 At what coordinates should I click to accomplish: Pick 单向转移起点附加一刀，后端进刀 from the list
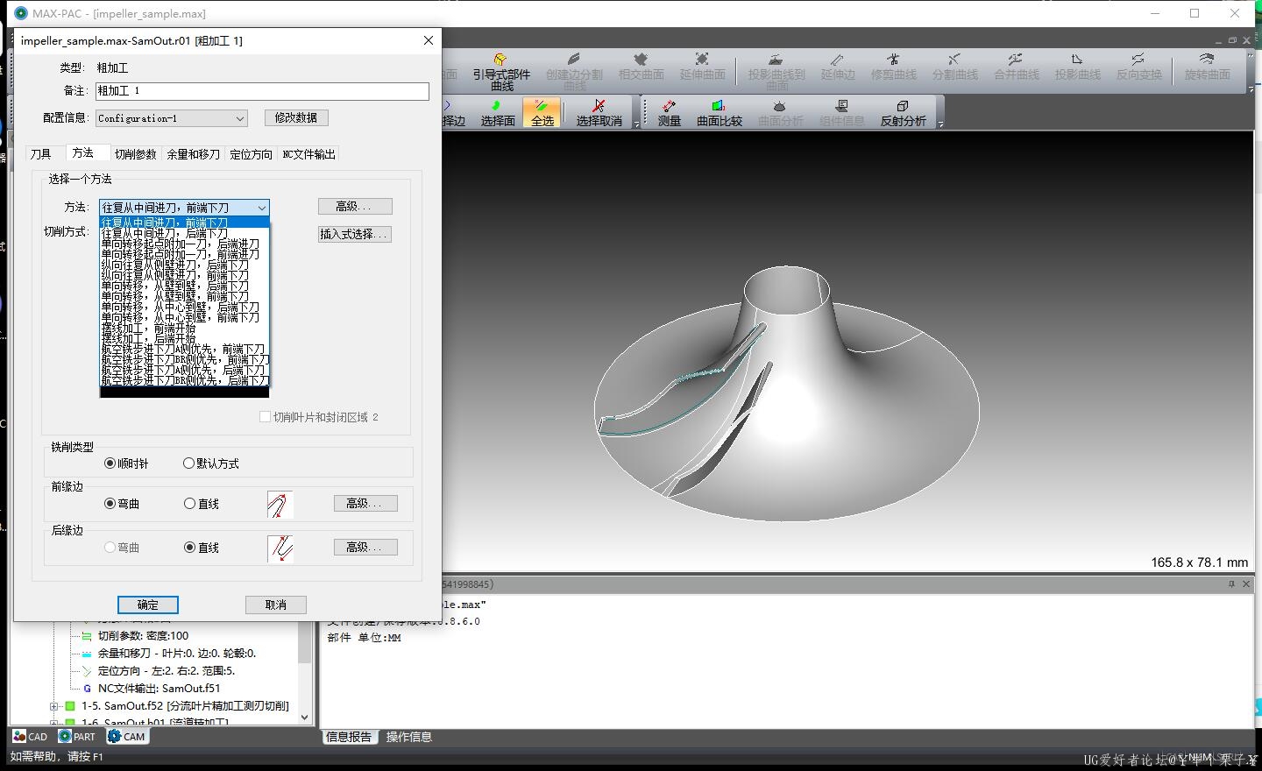coord(185,244)
